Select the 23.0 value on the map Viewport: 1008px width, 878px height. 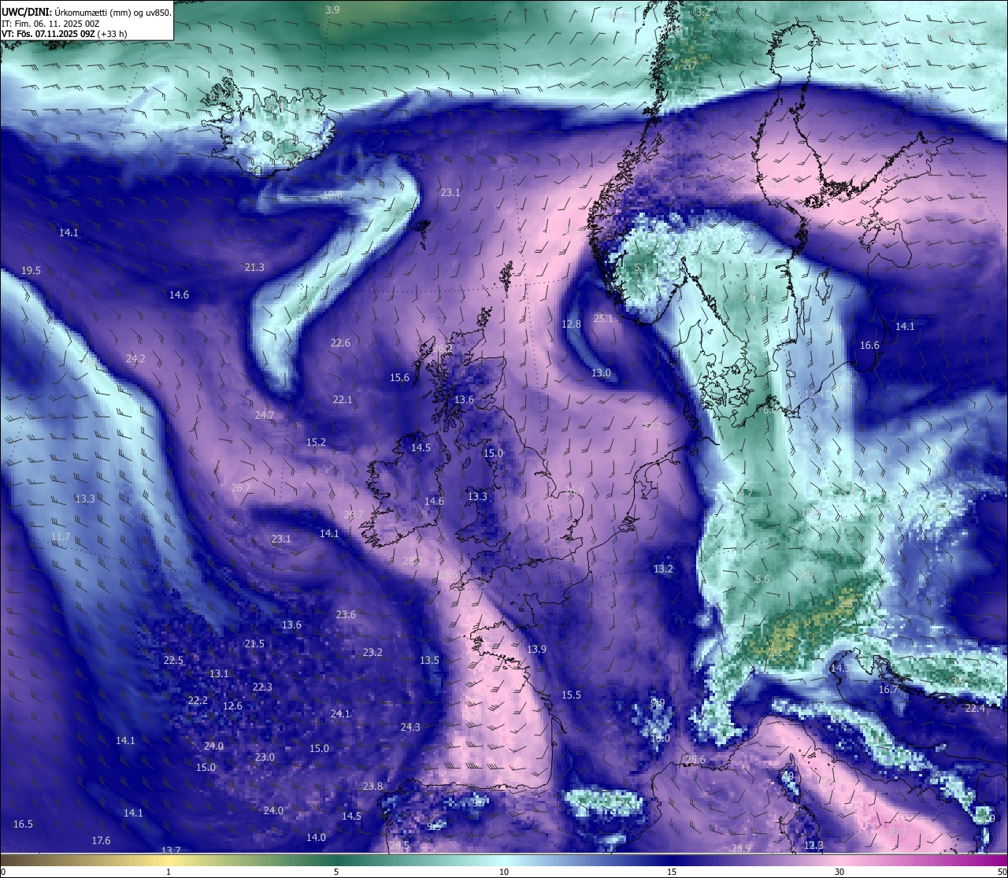[265, 757]
